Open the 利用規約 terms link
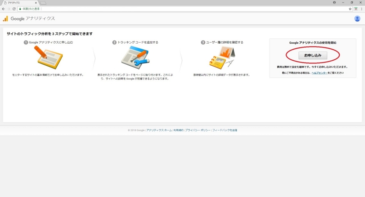The image size is (365, 197). click(178, 130)
